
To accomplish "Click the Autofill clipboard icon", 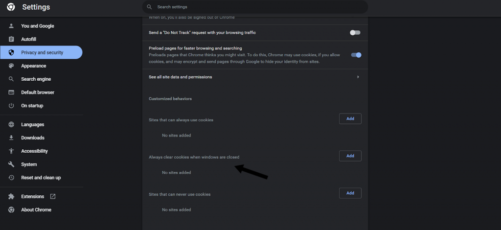I will (x=11, y=39).
